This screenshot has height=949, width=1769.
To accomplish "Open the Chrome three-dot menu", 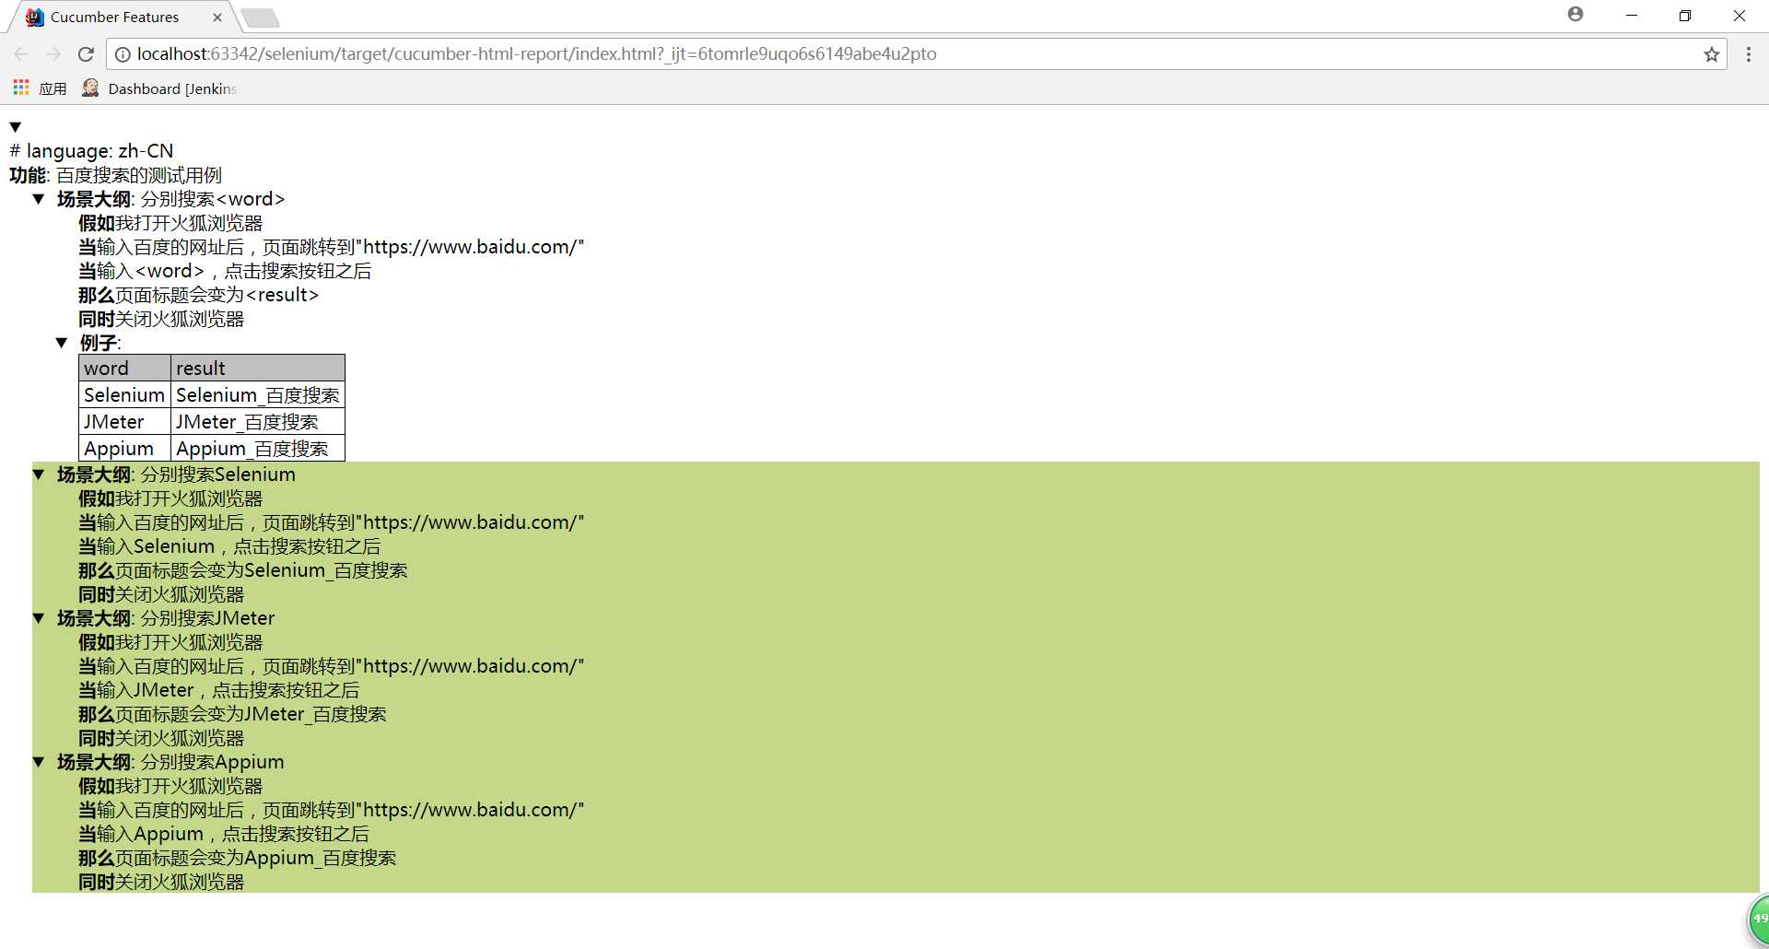I will pyautogui.click(x=1749, y=54).
